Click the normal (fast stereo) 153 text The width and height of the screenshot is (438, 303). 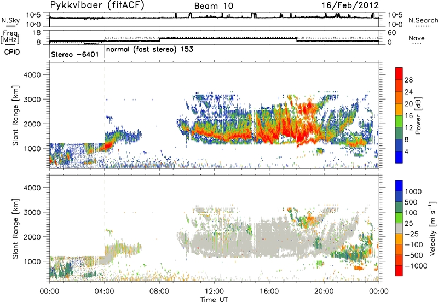[x=149, y=50]
